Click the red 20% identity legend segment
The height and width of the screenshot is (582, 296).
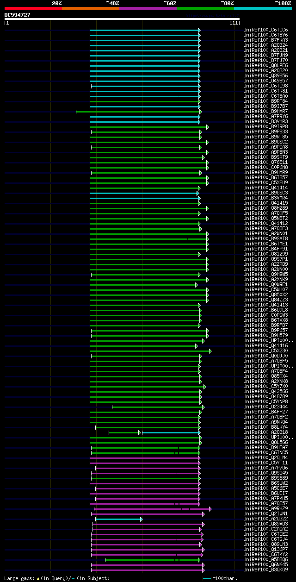pyautogui.click(x=33, y=8)
